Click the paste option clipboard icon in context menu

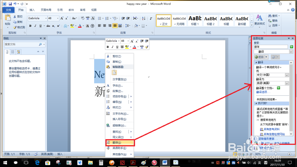[x=114, y=73]
